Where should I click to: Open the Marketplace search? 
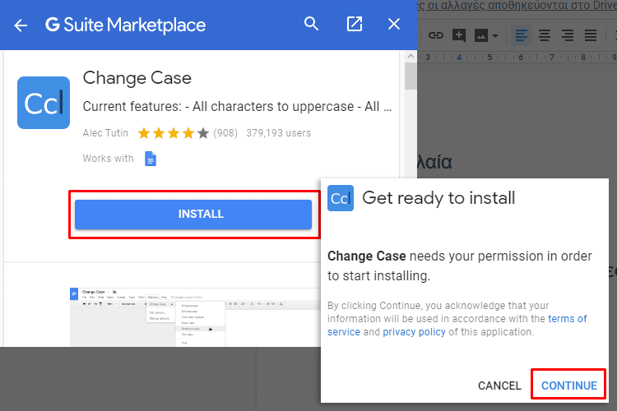tap(311, 24)
